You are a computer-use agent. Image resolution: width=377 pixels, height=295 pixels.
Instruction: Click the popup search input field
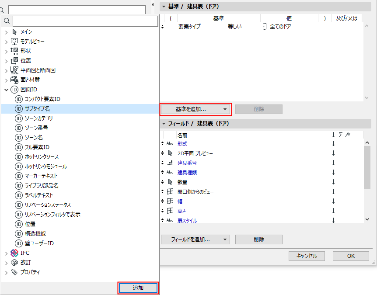pos(85,21)
